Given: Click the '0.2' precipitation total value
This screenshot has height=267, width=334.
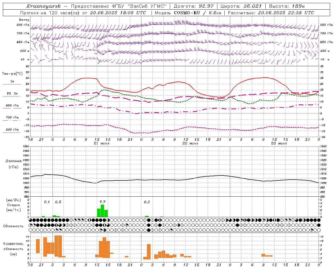Looking at the screenshot, I should pos(147,202).
